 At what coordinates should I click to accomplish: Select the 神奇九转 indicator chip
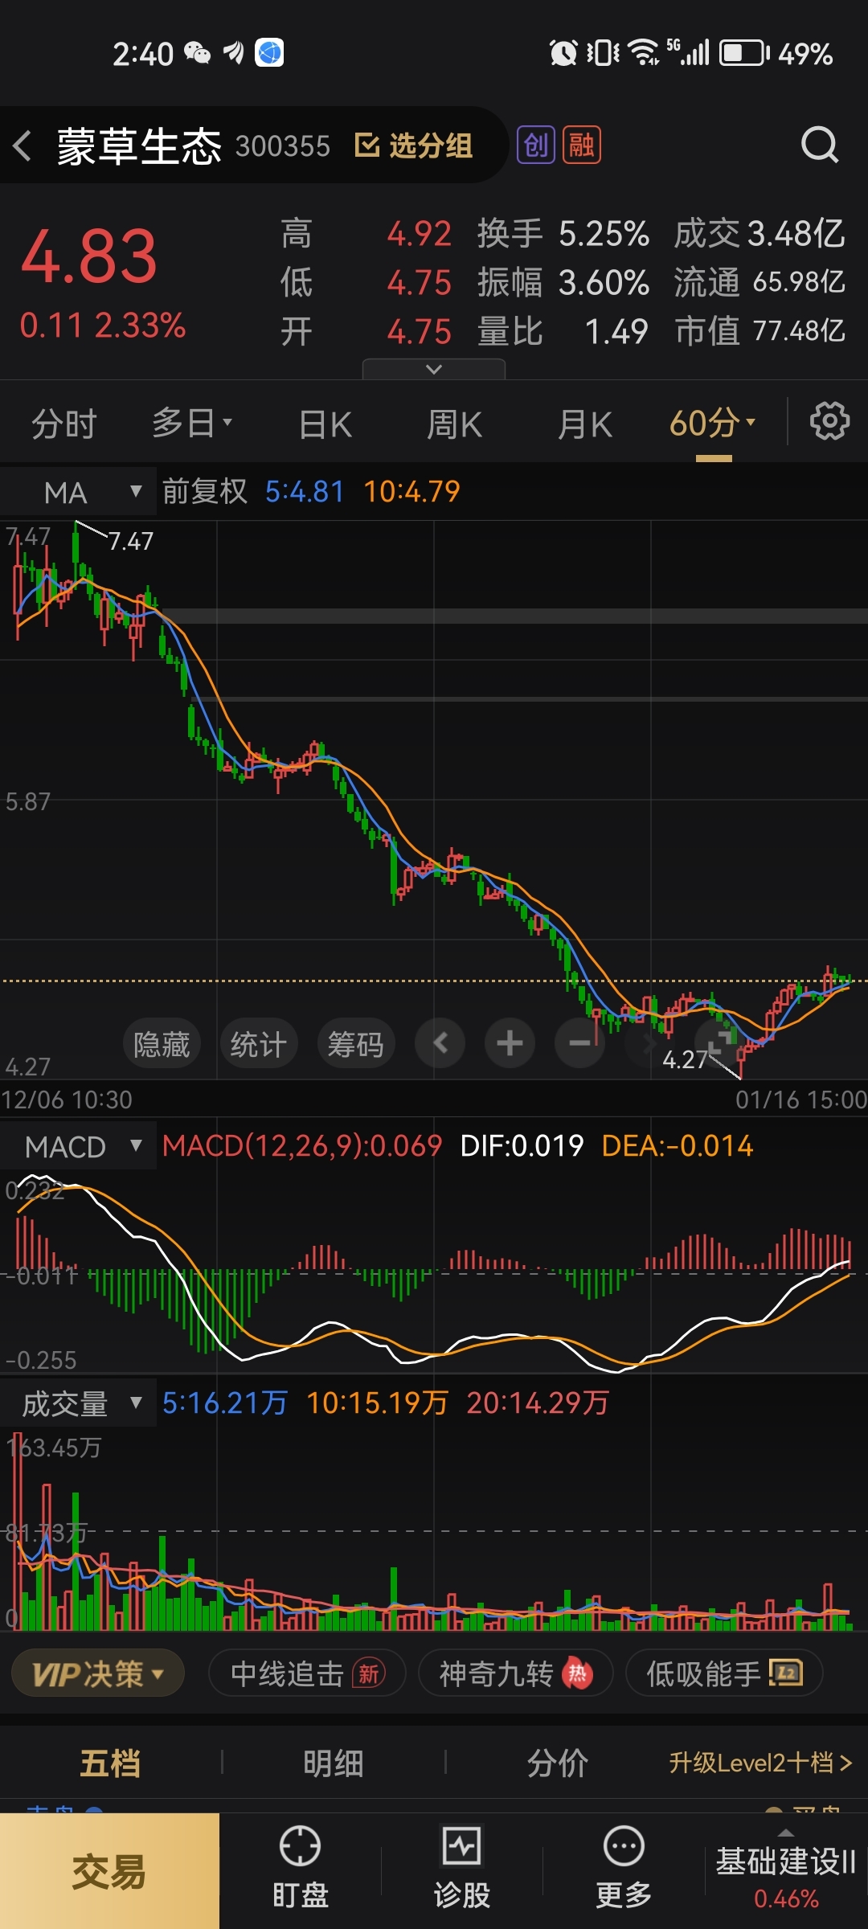point(516,1673)
